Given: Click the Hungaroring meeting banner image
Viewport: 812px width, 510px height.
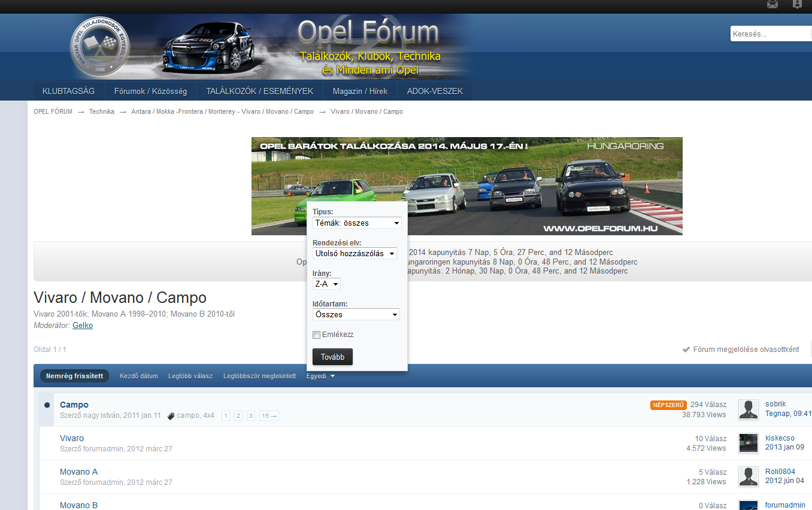Looking at the screenshot, I should (x=467, y=186).
